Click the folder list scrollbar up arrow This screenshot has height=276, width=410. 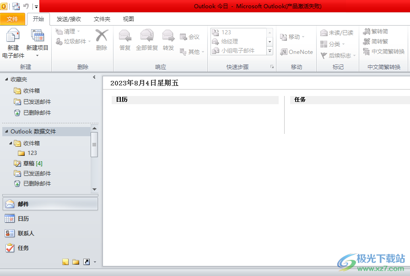coord(94,128)
